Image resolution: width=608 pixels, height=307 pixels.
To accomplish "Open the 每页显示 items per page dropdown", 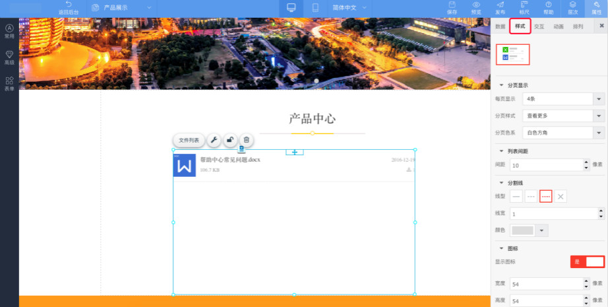I will 599,99.
